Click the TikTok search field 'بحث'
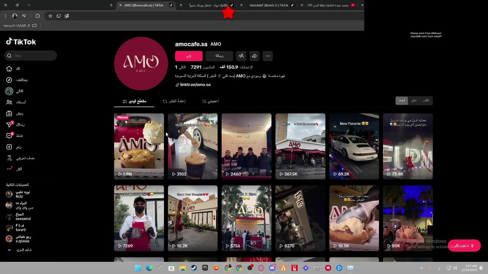Screen dimensions: 488x274 [x=30, y=56]
